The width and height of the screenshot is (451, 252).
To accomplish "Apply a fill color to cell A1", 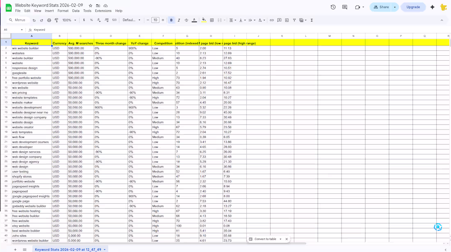I will pos(203,20).
